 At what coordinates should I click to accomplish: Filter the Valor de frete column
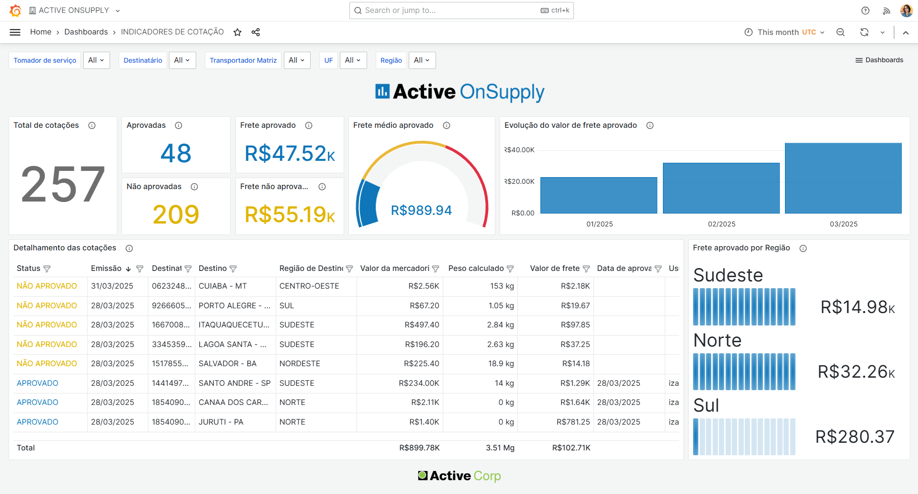586,269
